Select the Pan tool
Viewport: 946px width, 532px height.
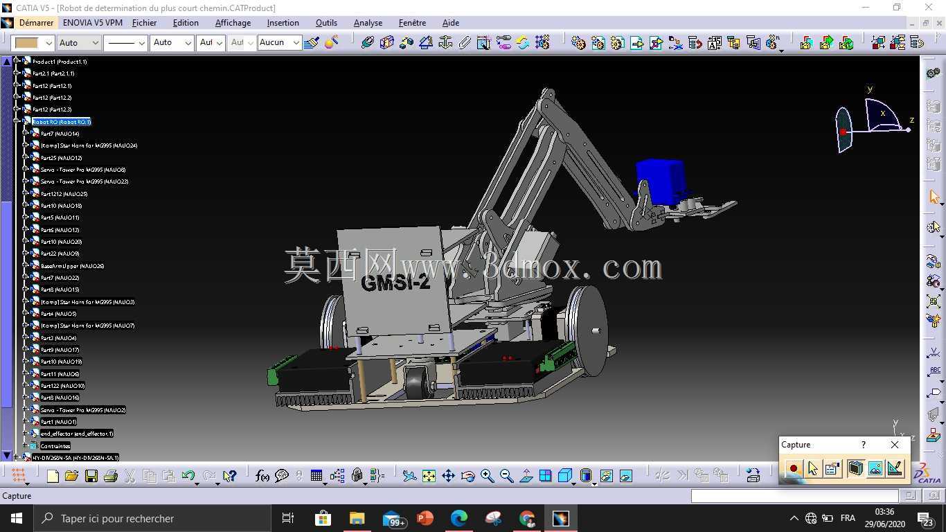tap(448, 476)
